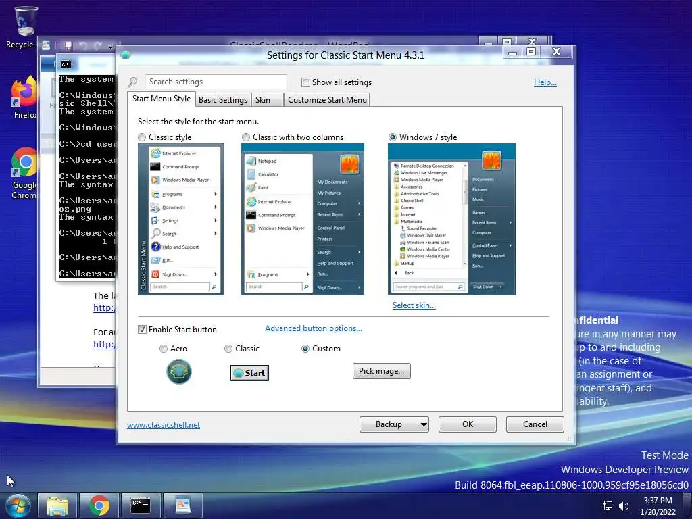Click the Aero shell start button image
692x519 pixels.
pos(178,371)
